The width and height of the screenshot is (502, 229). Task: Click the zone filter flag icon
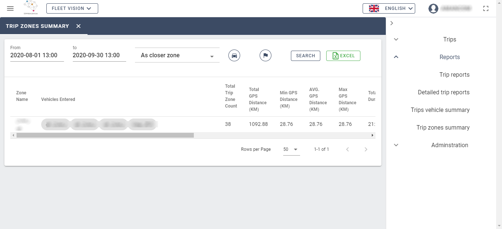(x=266, y=55)
